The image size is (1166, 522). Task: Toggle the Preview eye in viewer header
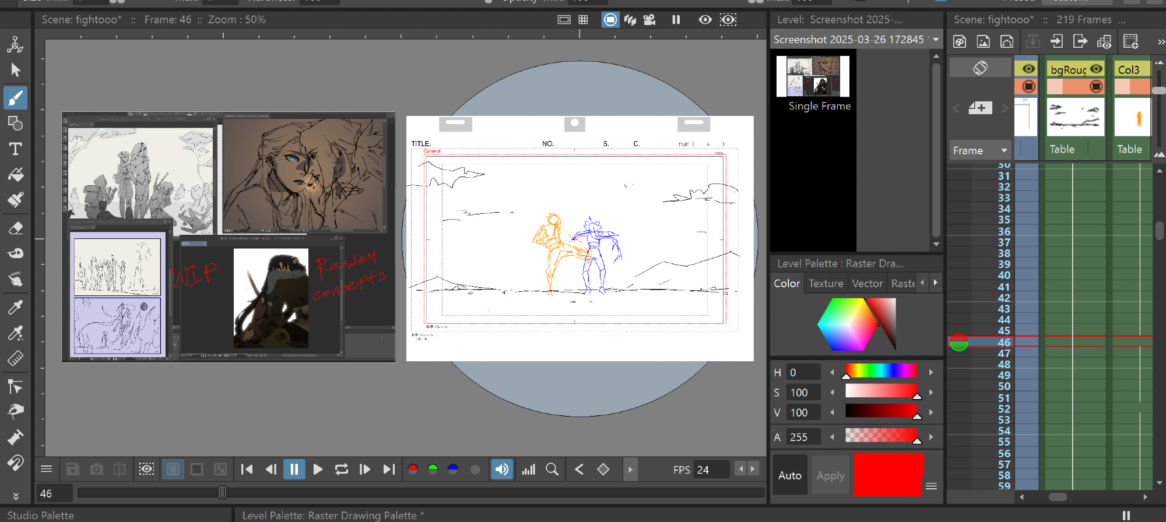705,20
